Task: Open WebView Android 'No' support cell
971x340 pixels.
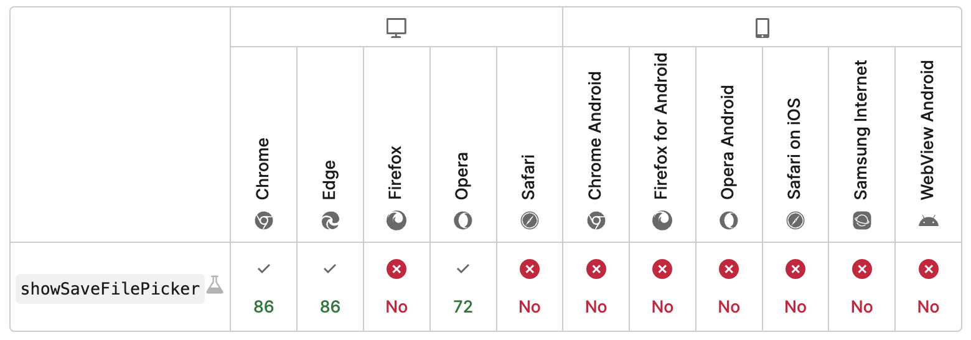Action: tap(928, 286)
